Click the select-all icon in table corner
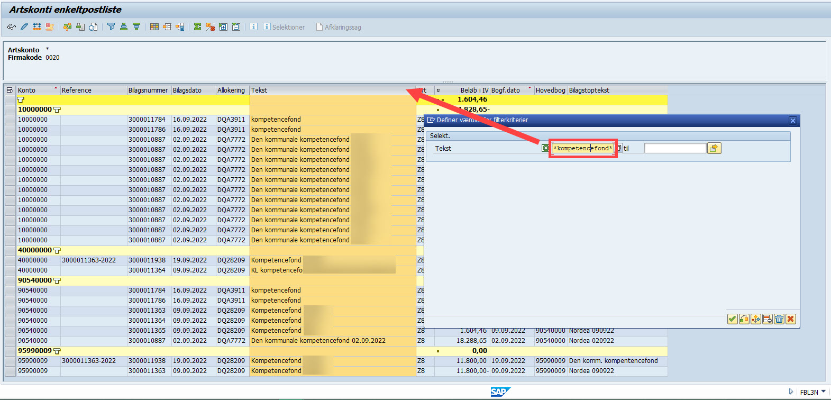831x400 pixels. point(10,90)
